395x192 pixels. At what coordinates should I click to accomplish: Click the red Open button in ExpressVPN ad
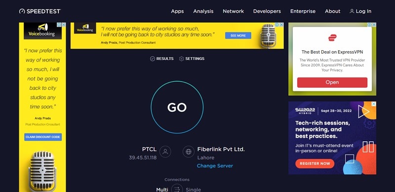point(332,82)
